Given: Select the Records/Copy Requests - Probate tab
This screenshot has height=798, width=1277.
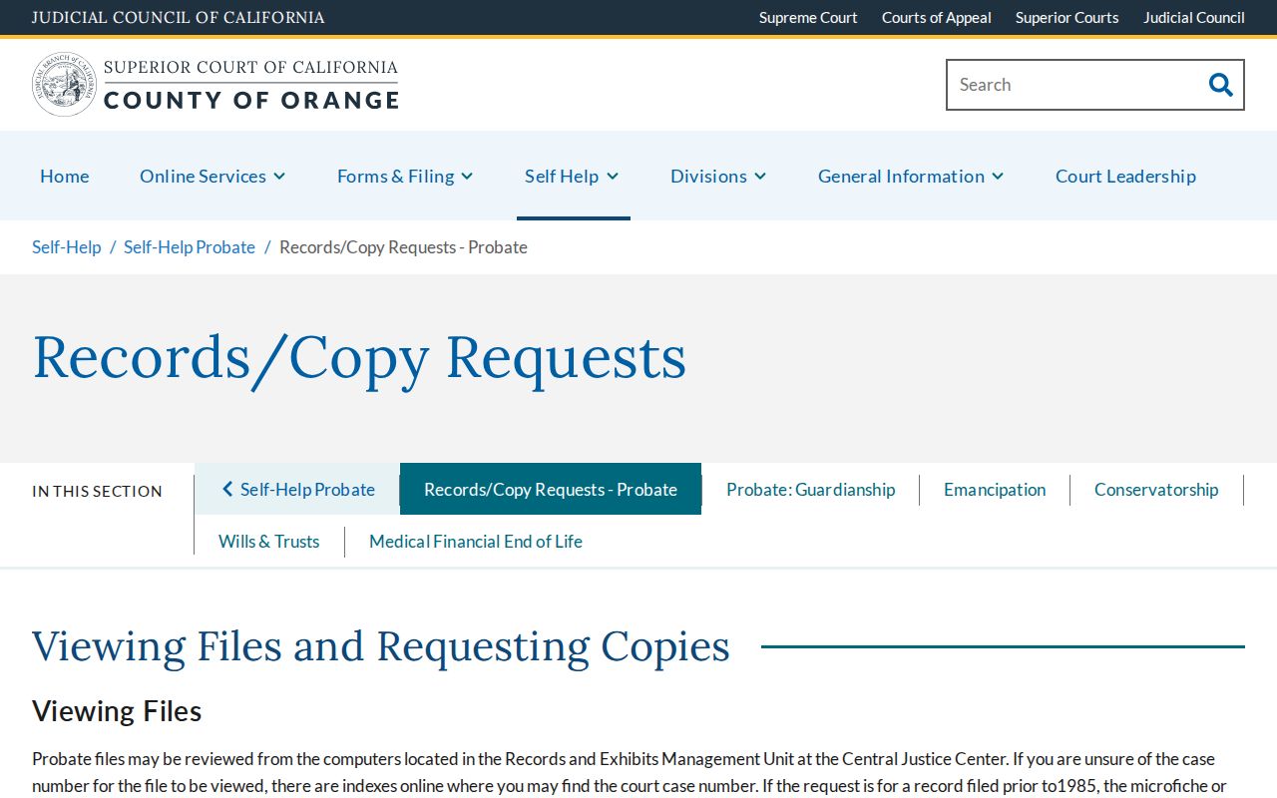Looking at the screenshot, I should tap(551, 489).
